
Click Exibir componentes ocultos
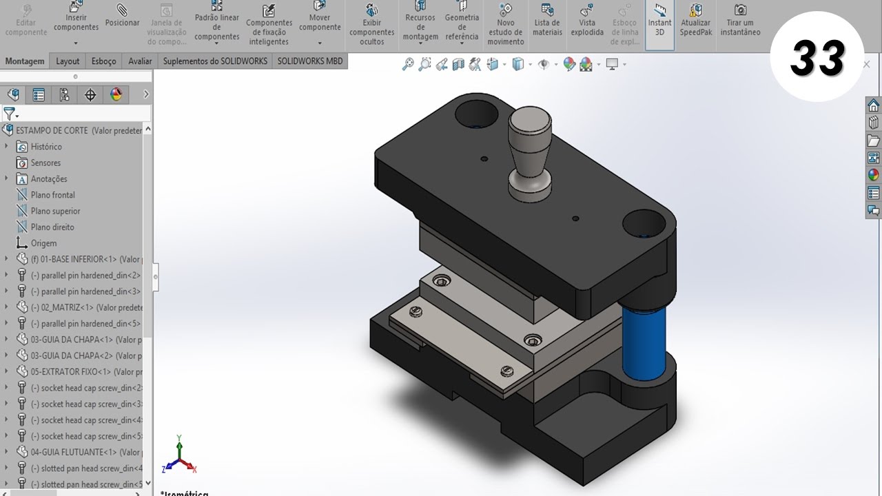click(x=372, y=25)
